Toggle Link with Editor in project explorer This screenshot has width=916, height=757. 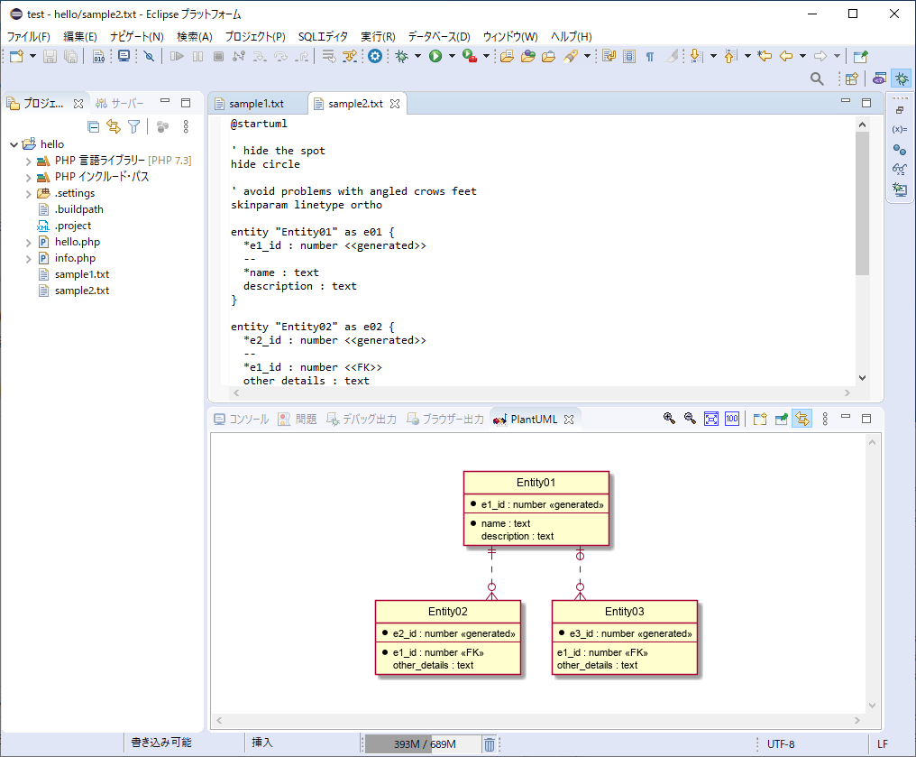coord(113,127)
